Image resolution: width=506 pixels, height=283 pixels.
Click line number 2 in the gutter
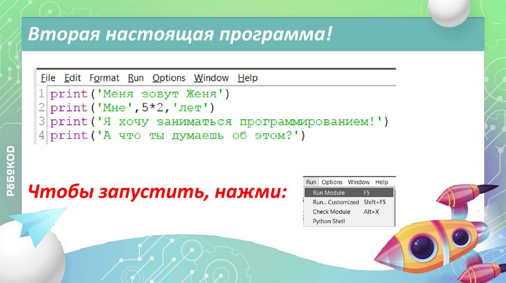pyautogui.click(x=42, y=108)
